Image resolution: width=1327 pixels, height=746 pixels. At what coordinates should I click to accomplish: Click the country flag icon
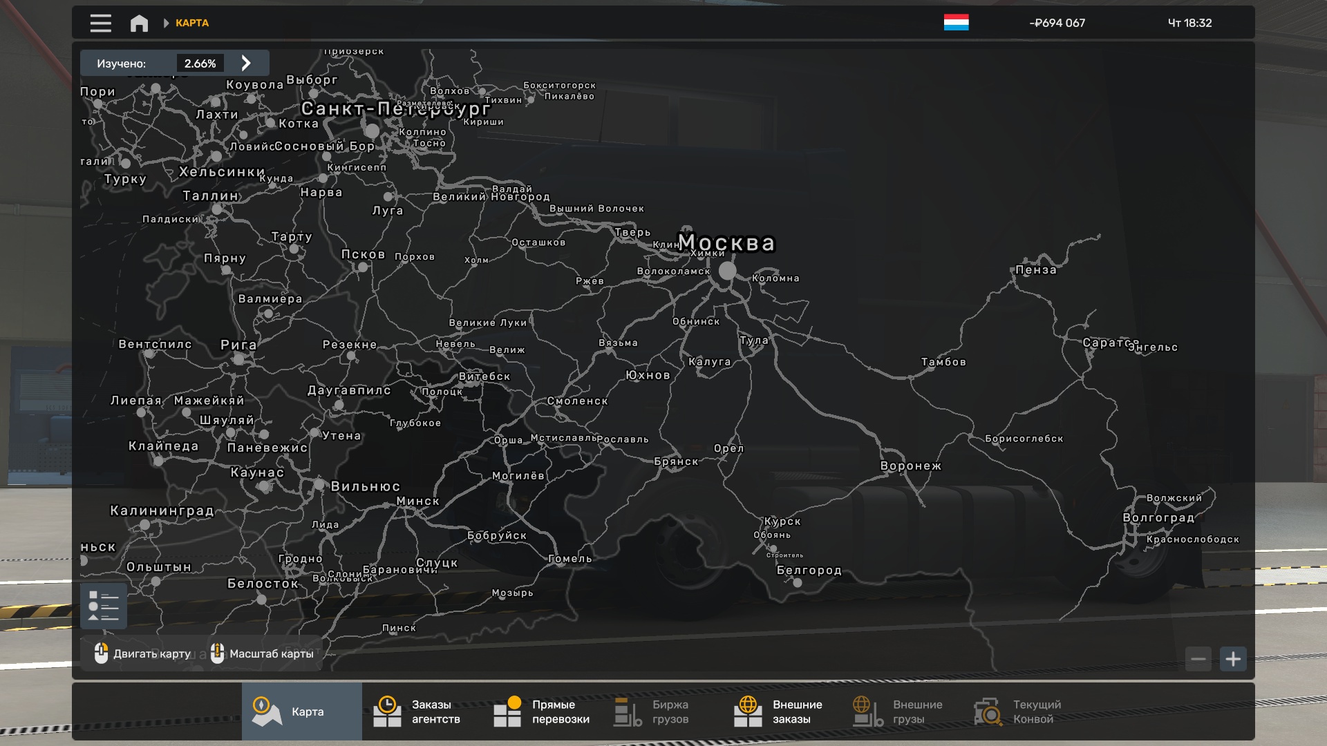click(956, 23)
